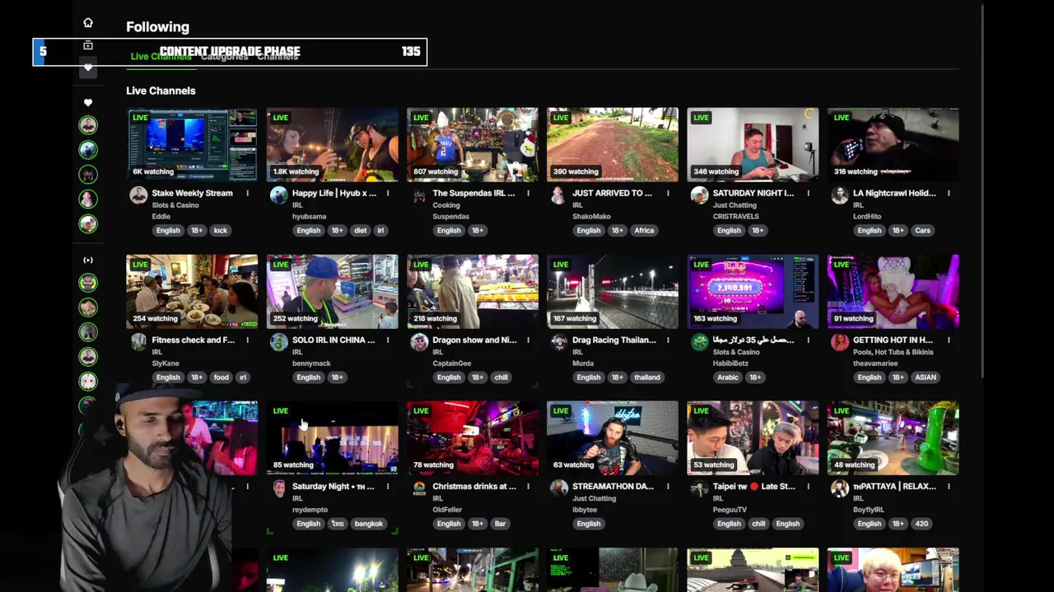
Task: Open three-dot menu for LA Nightcrawl stream
Action: (949, 193)
